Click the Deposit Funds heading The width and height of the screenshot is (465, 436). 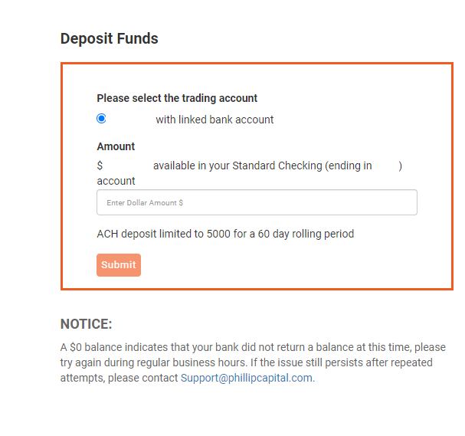[x=110, y=38]
